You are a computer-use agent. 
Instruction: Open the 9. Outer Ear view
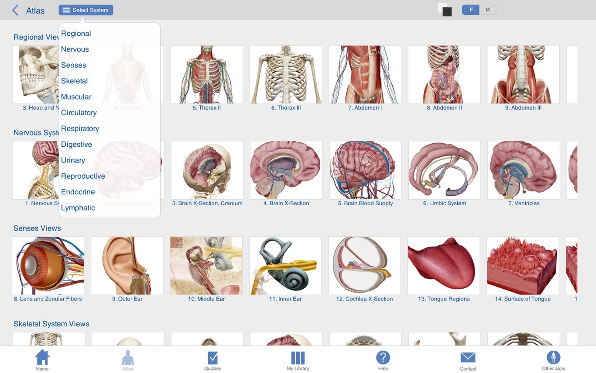click(x=127, y=266)
